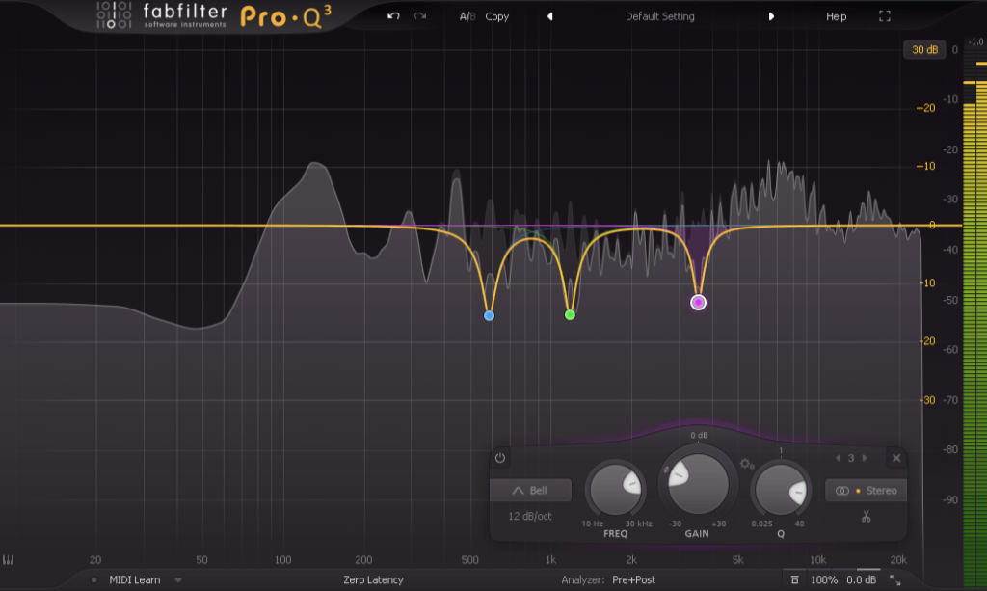Undo the last EQ change
The height and width of the screenshot is (591, 987).
click(393, 16)
